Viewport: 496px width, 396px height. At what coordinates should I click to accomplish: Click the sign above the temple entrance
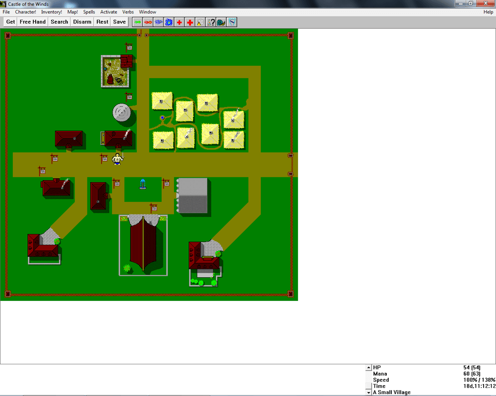point(153,207)
